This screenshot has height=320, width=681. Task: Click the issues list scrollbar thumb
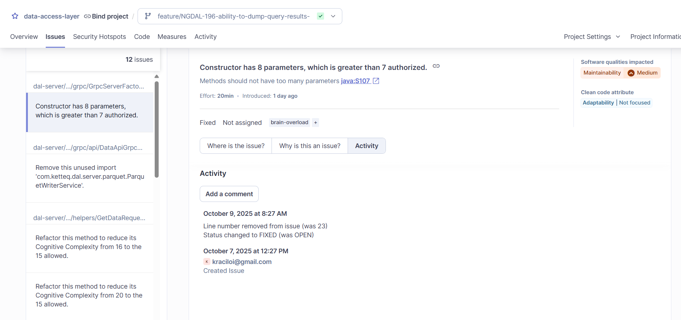pos(156,129)
